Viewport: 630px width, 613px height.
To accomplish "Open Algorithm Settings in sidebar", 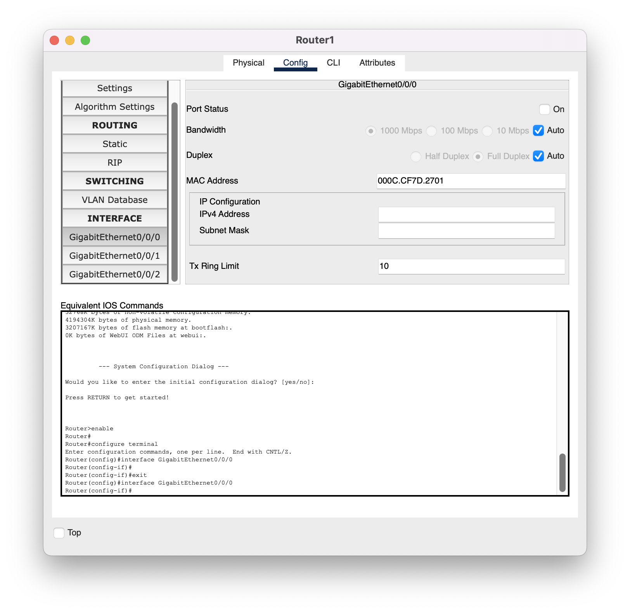I will [115, 107].
